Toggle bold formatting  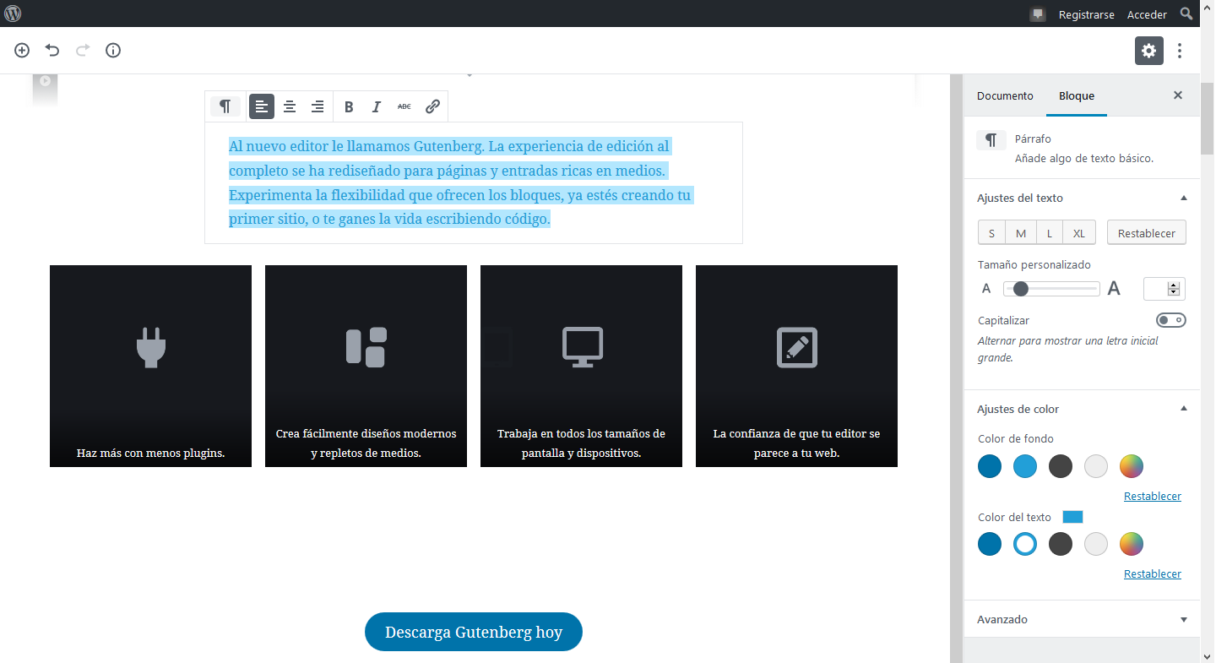pos(349,106)
